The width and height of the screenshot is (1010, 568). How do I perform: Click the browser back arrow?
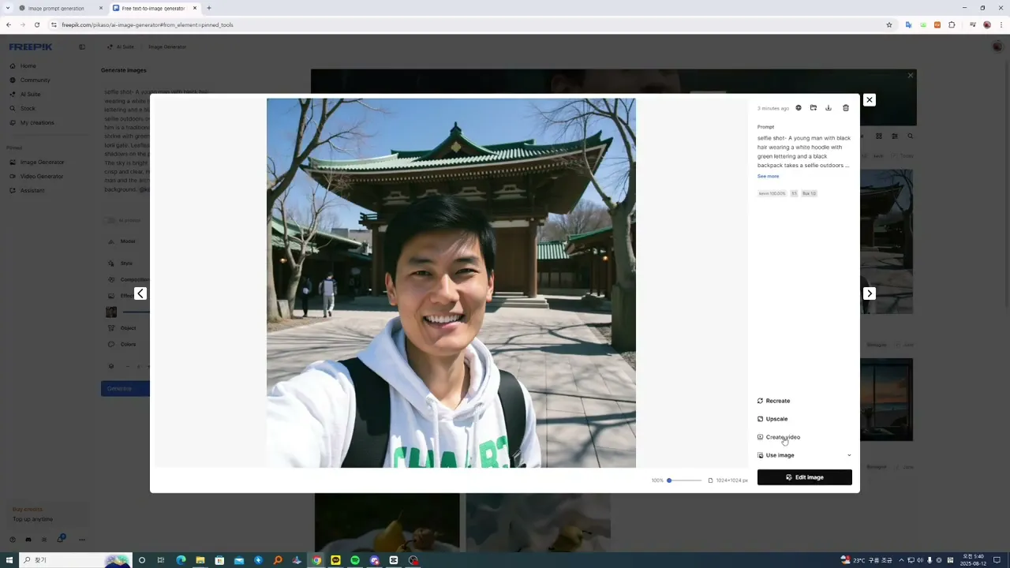9,24
